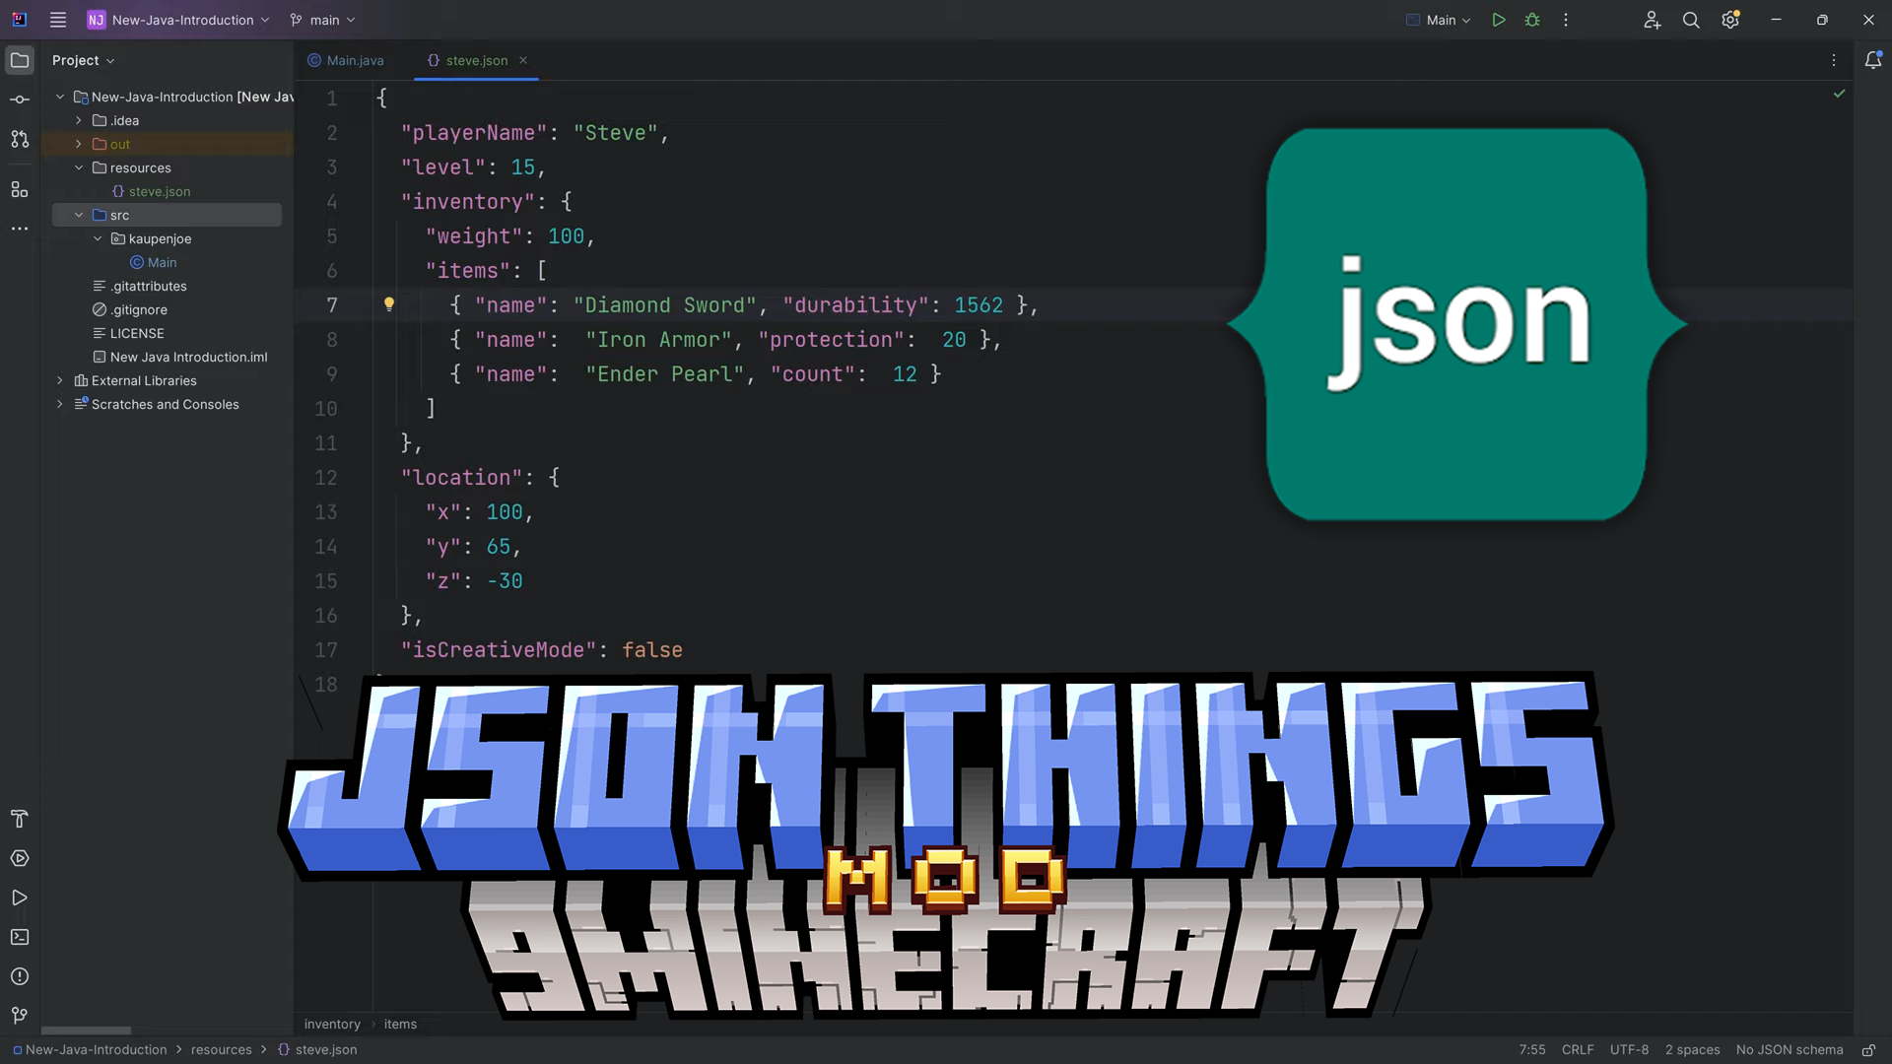Open the New-Java-Introduction project dropdown
1892x1064 pixels.
[x=178, y=20]
